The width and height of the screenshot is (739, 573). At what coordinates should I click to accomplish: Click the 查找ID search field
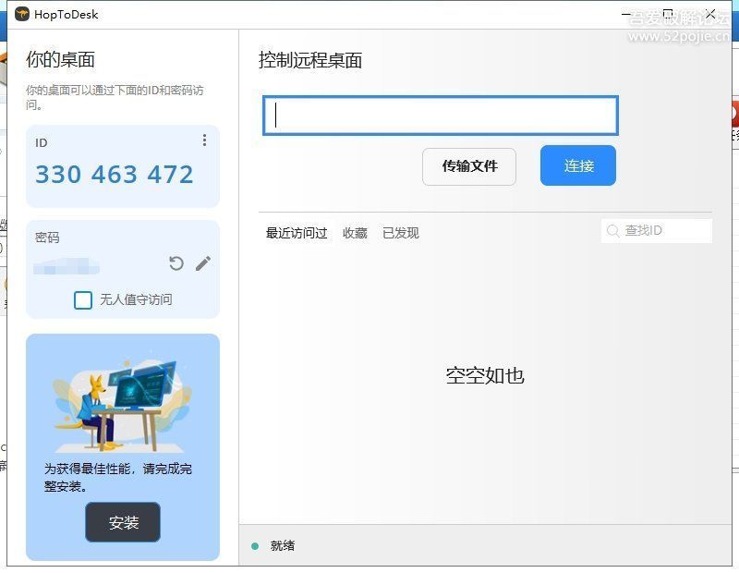click(x=657, y=231)
